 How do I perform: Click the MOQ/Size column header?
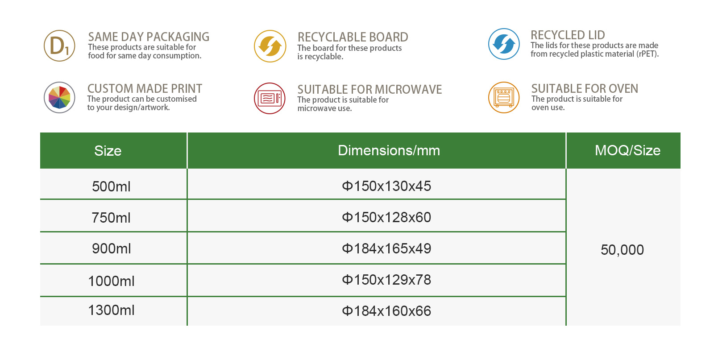pos(624,150)
